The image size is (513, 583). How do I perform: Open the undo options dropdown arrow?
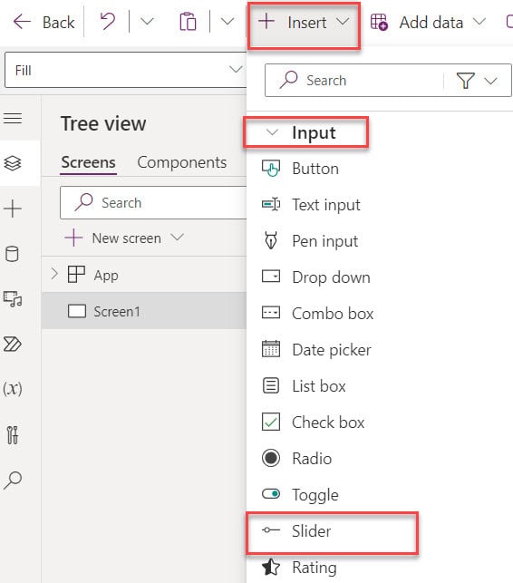(x=147, y=22)
